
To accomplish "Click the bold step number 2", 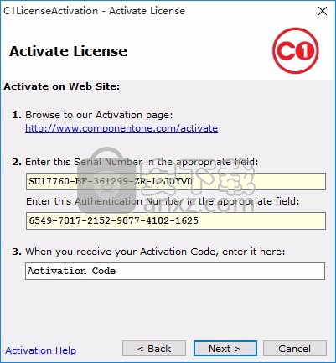I will point(17,162).
